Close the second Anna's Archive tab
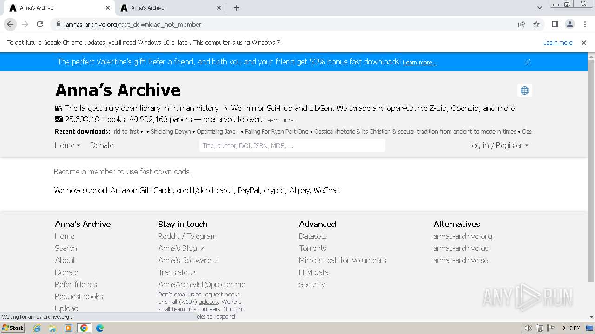Screen dimensions: 595x334 219,8
